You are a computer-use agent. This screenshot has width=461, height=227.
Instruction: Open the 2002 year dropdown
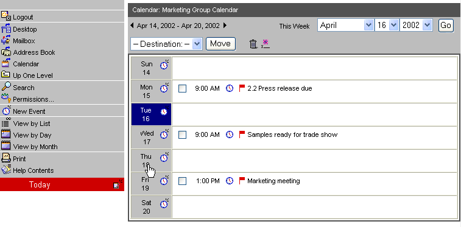416,25
